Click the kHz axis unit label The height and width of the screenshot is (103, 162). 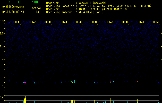click(2, 21)
